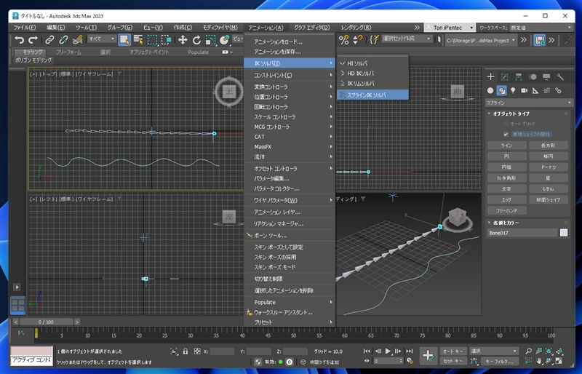Image resolution: width=582 pixels, height=374 pixels.
Task: Click the 0 / 100 time slider handle
Action: pyautogui.click(x=46, y=322)
